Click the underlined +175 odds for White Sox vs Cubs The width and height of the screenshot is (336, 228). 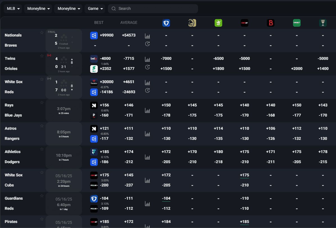pyautogui.click(x=244, y=175)
